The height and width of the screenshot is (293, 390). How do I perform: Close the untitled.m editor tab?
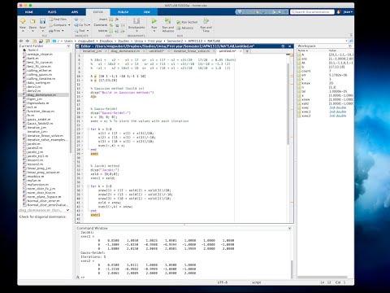click(240, 51)
